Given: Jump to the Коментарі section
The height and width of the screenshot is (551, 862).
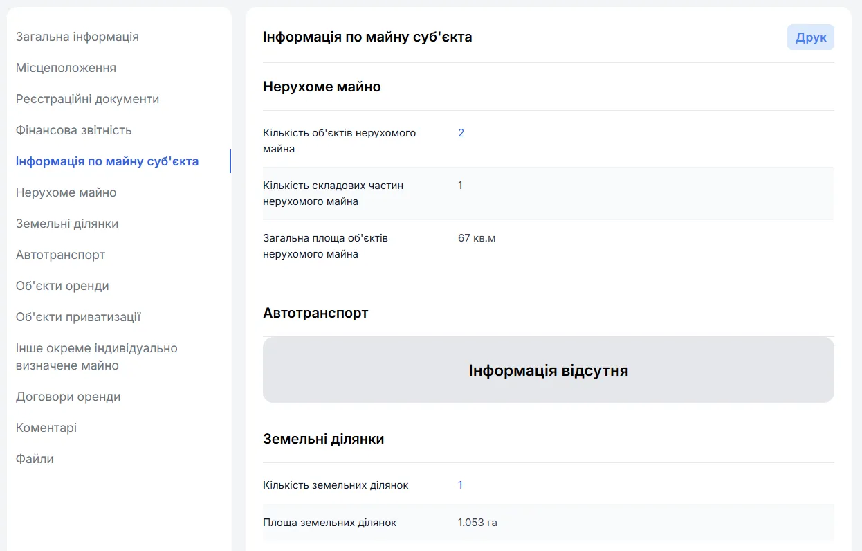Looking at the screenshot, I should point(46,428).
